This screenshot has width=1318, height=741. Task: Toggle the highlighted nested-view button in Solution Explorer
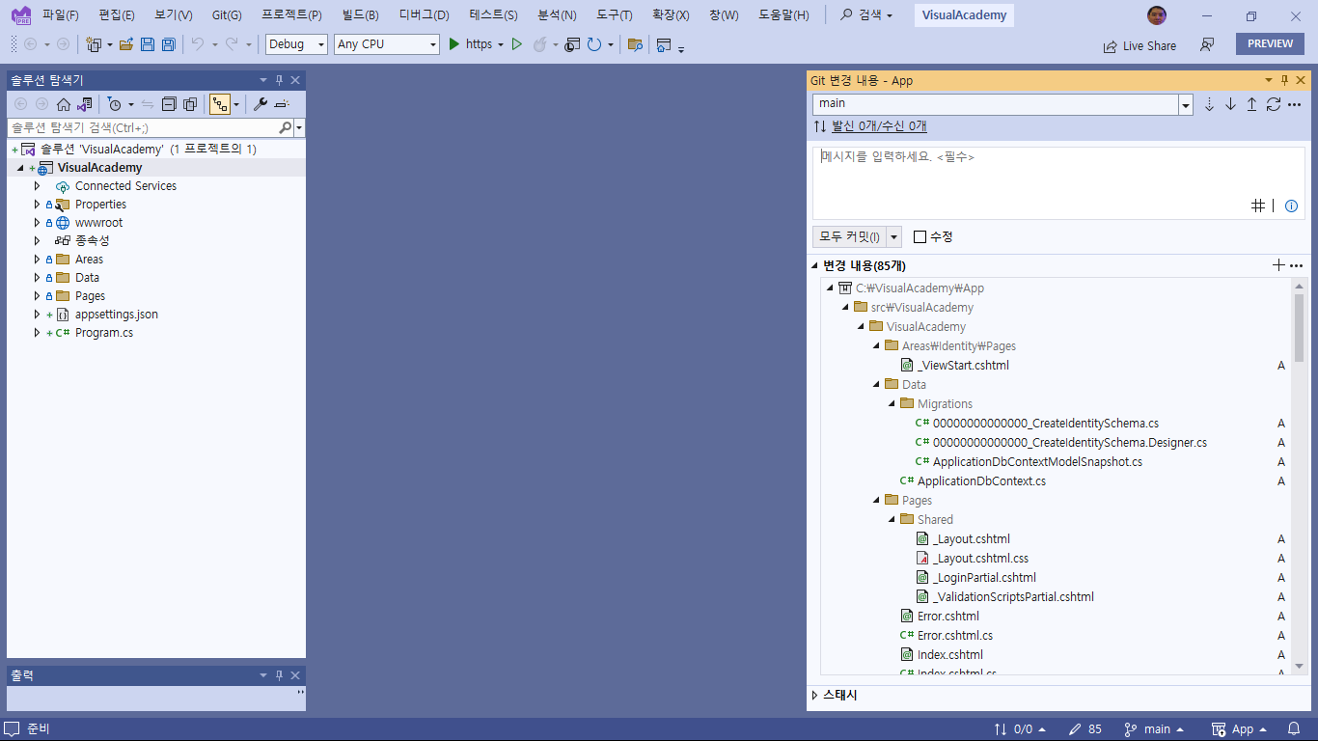point(220,104)
